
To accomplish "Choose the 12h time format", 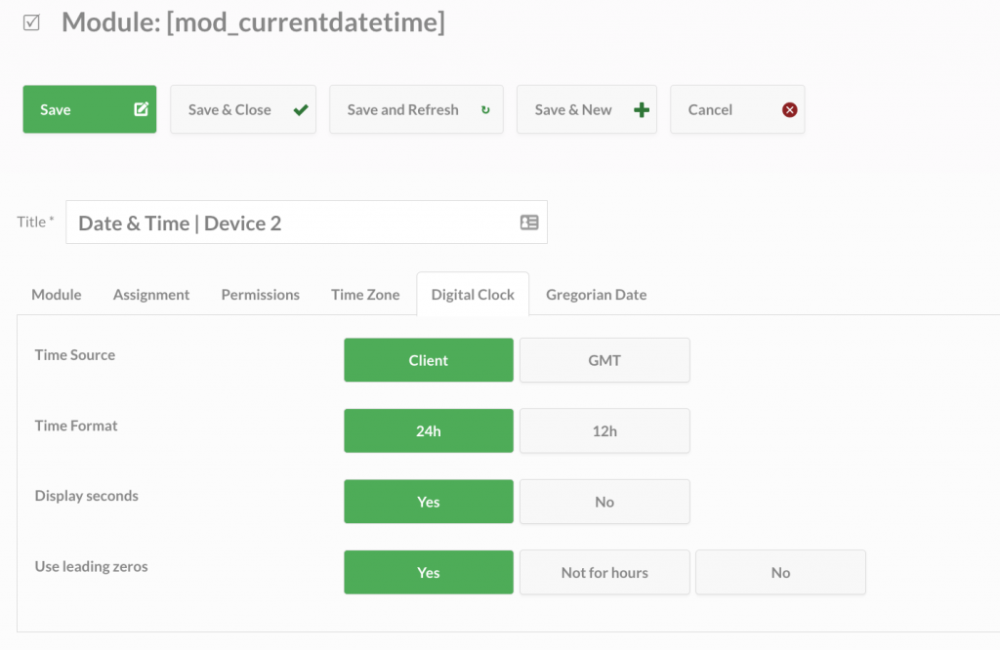I will [x=604, y=430].
